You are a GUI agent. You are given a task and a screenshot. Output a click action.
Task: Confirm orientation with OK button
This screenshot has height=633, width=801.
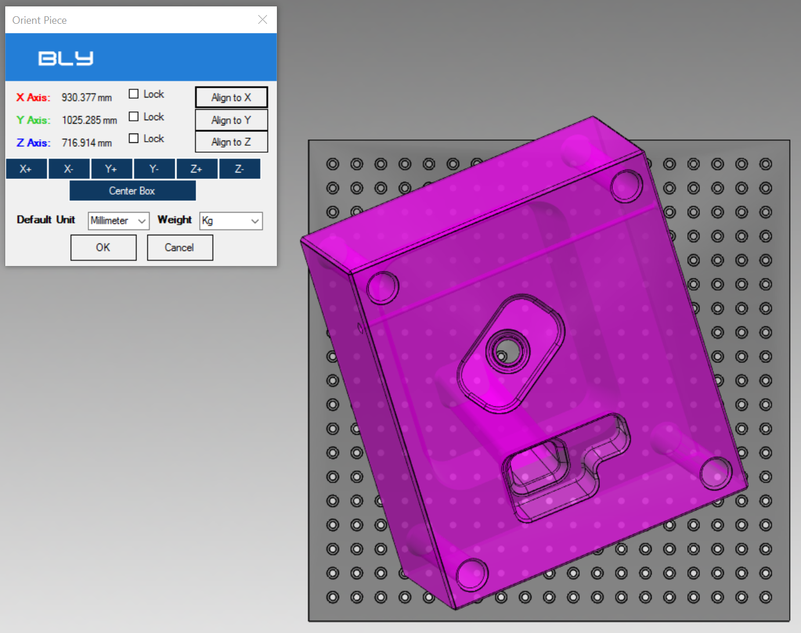(x=103, y=247)
